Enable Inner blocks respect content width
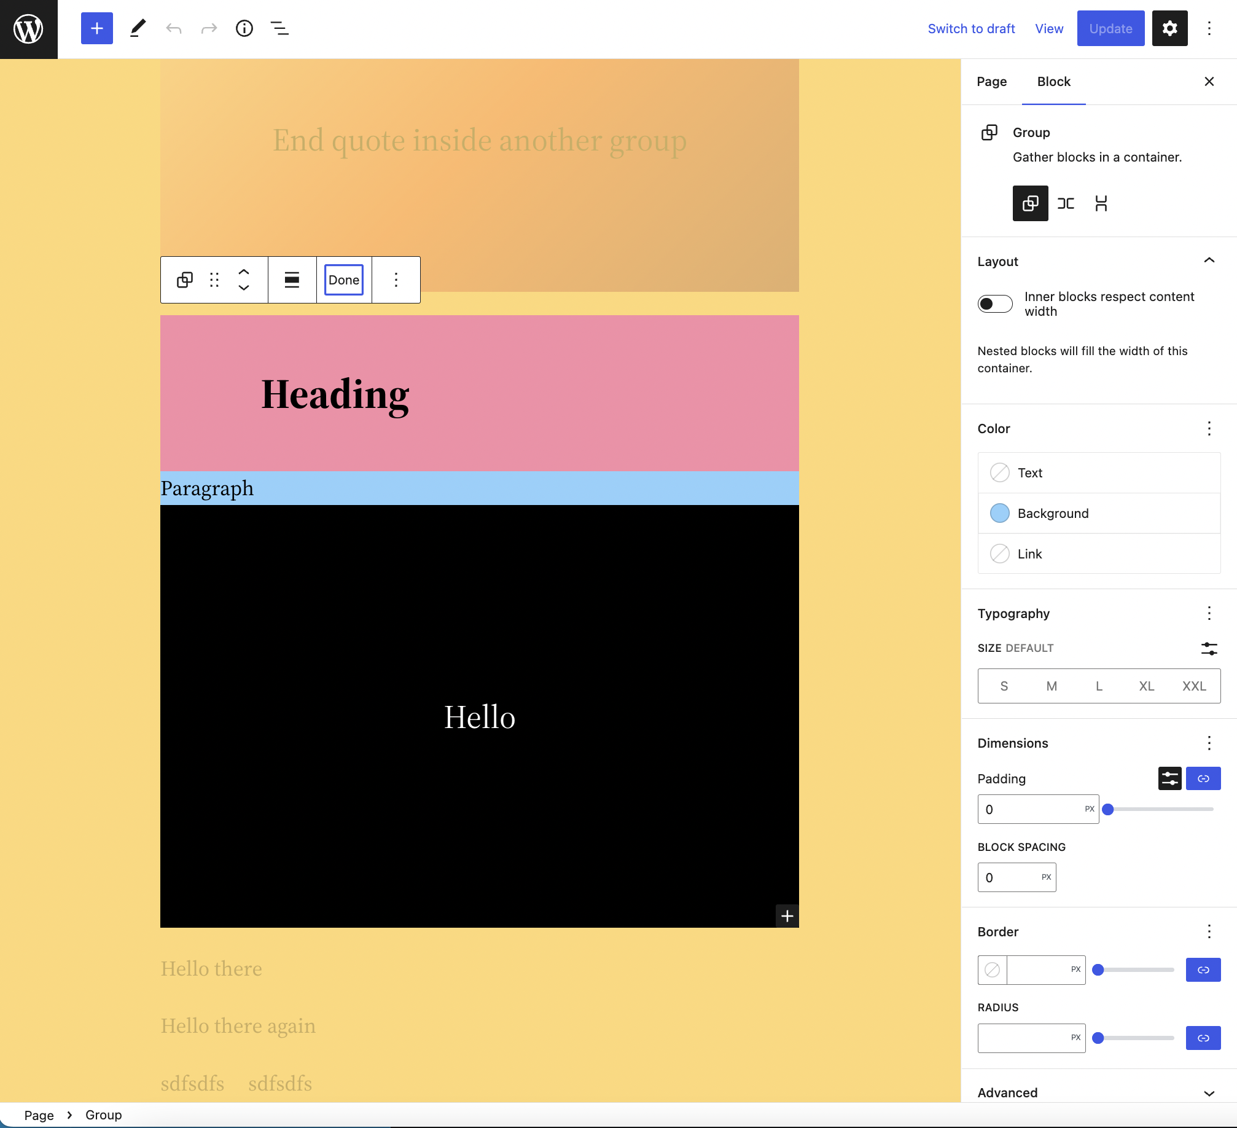 [994, 304]
